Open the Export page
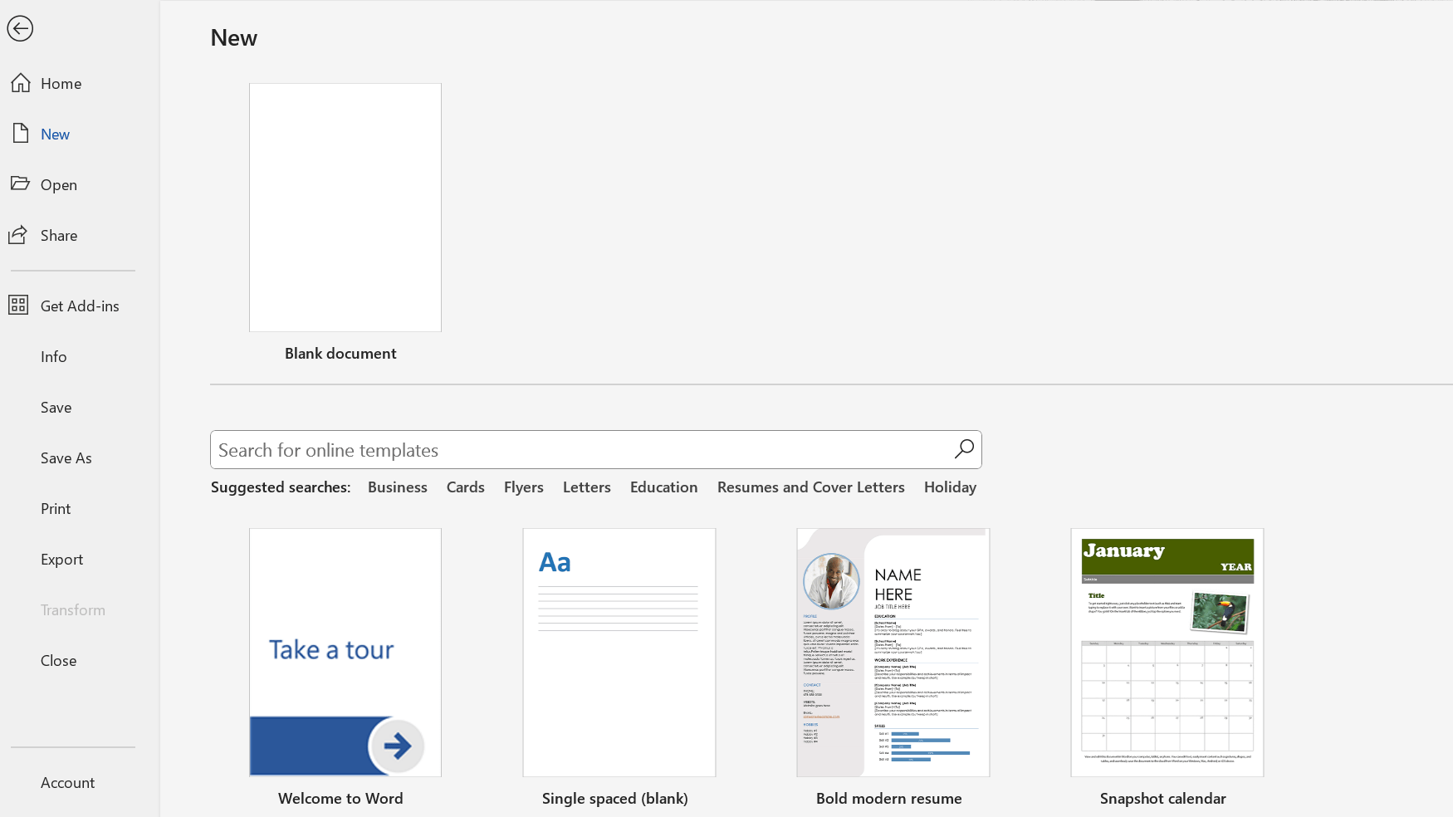 point(62,559)
